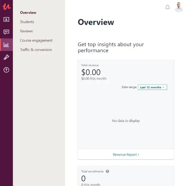Open the Tools wrench icon
The width and height of the screenshot is (185, 186).
pyautogui.click(x=6, y=57)
